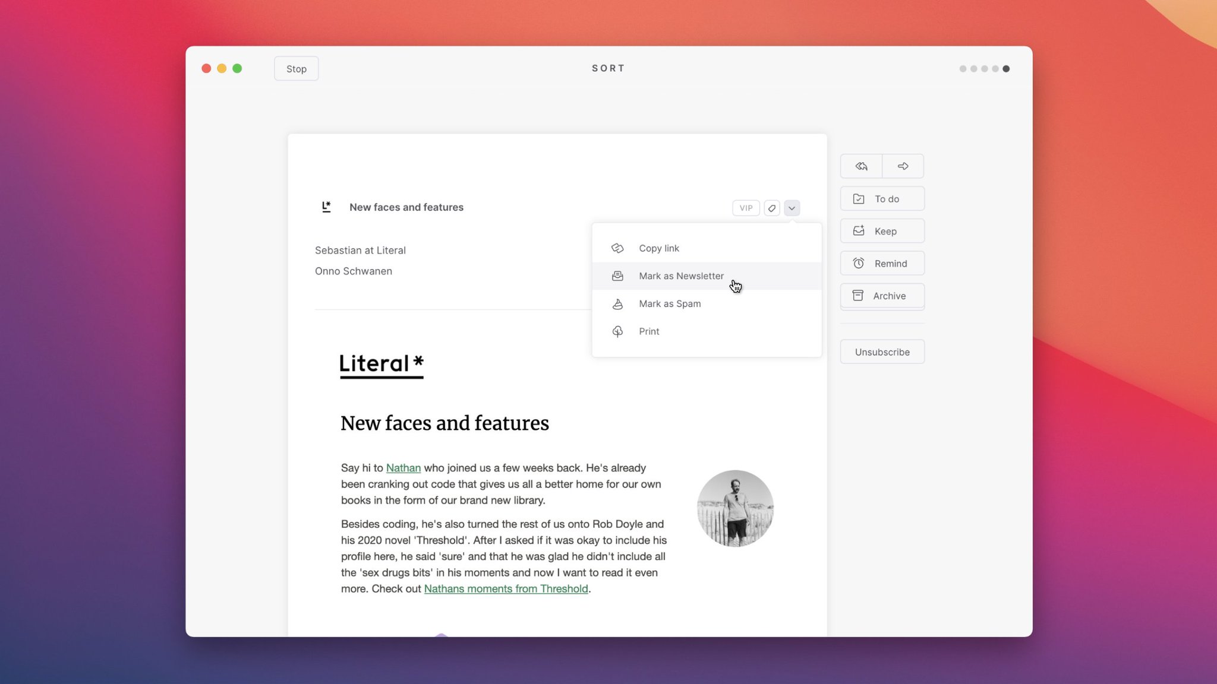Click the tag label icon button
Viewport: 1217px width, 684px height.
coord(772,208)
